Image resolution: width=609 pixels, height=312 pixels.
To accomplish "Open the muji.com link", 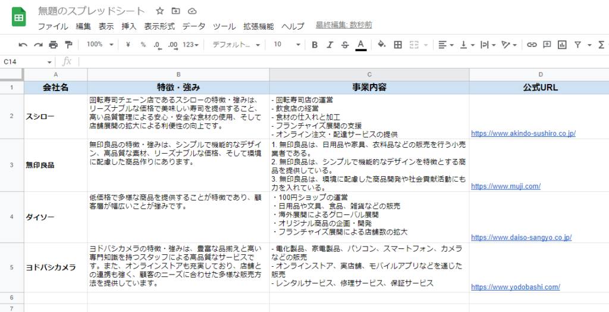I will (x=506, y=186).
